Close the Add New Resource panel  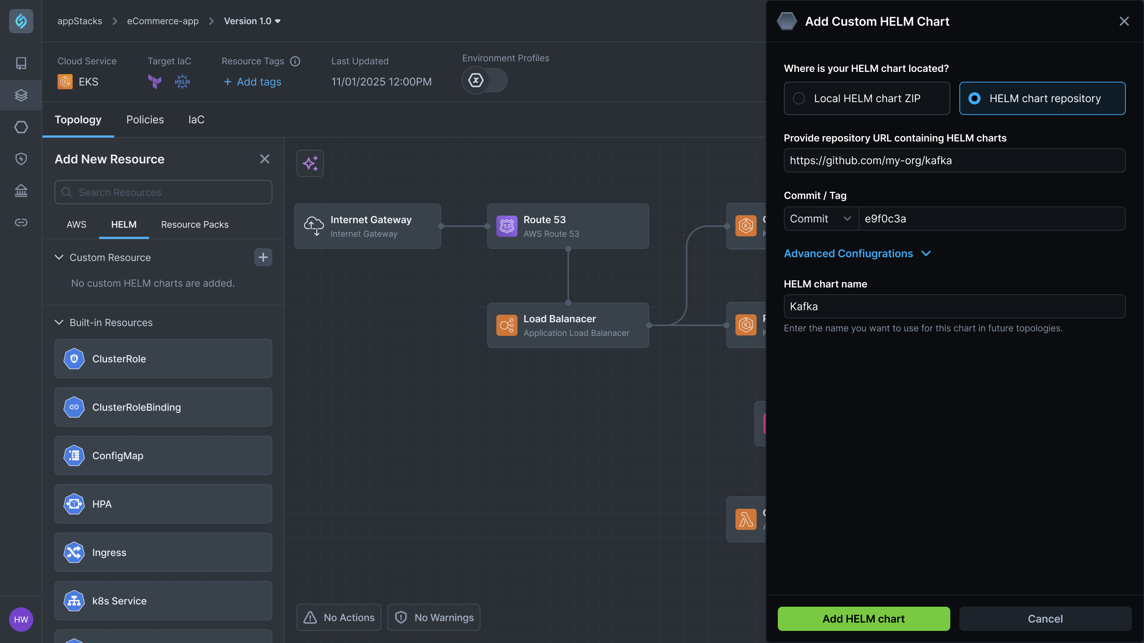pyautogui.click(x=265, y=159)
